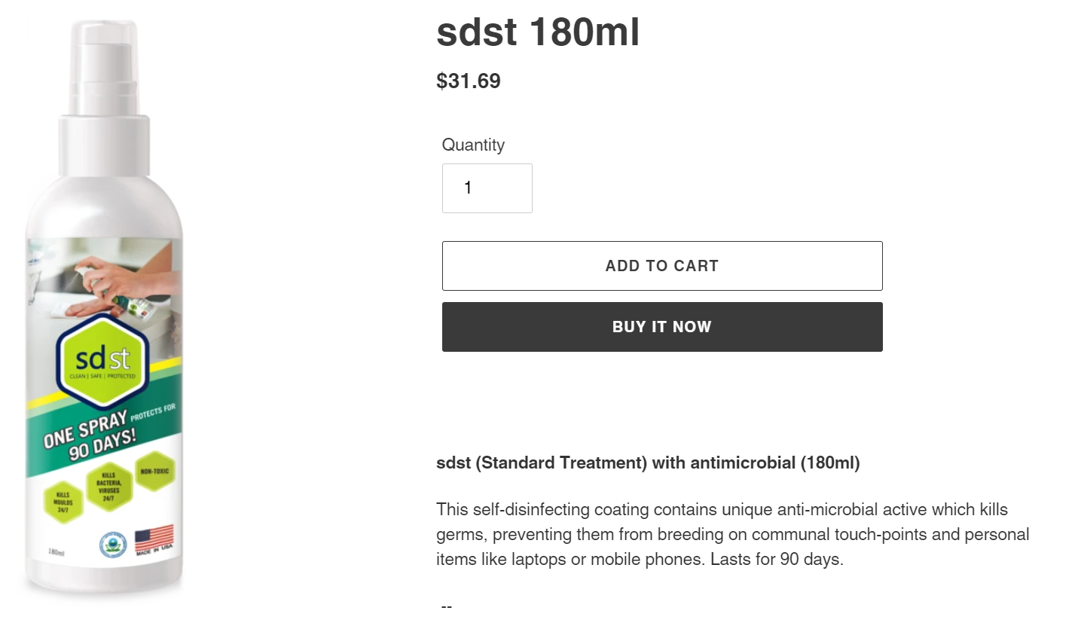
Task: Click the sdst hexagon logo on bottle
Action: tap(102, 361)
